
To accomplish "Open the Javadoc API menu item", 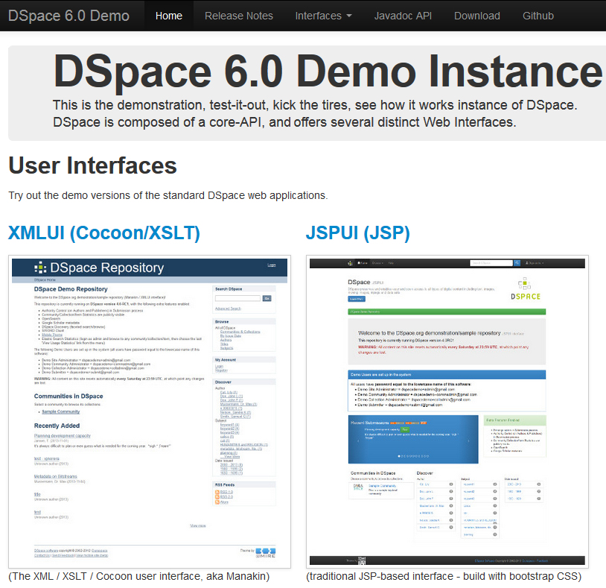I will 403,16.
